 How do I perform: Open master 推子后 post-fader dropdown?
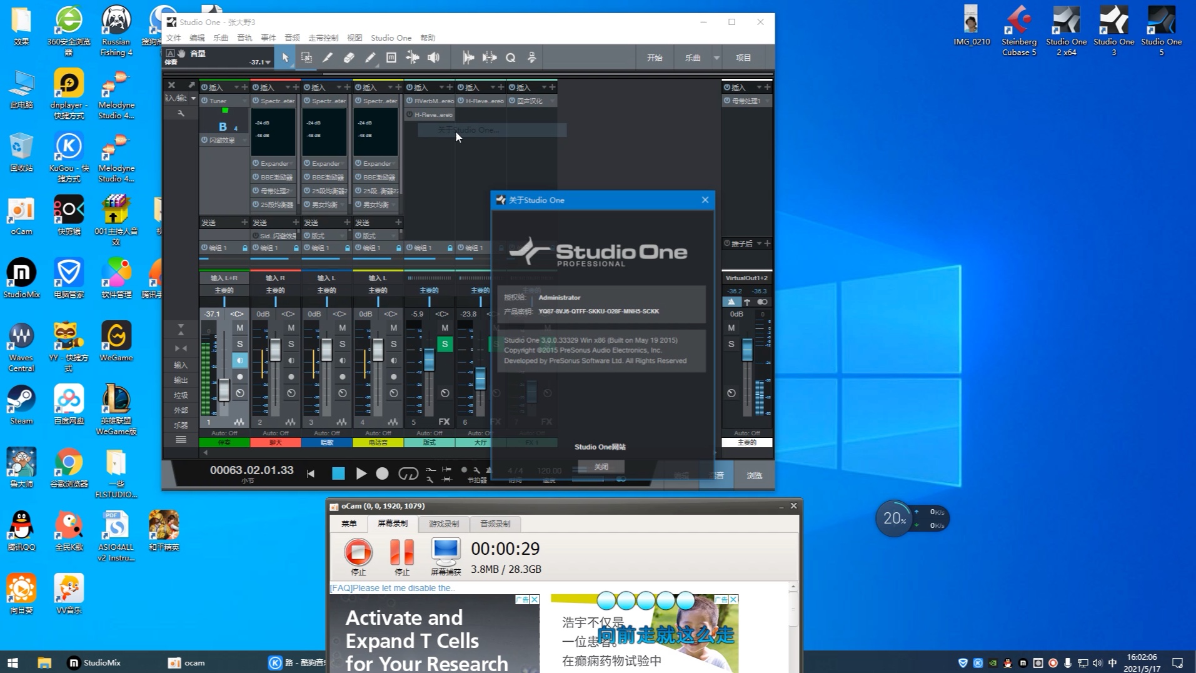pyautogui.click(x=759, y=243)
